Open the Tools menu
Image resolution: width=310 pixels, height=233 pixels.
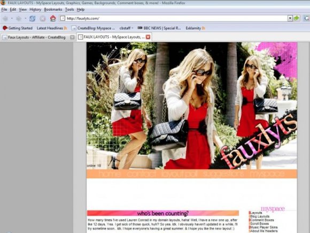(x=69, y=10)
